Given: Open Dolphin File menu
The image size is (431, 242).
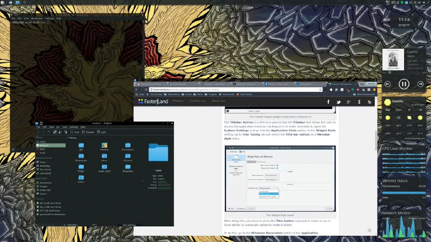Looking at the screenshot, I should coord(38,127).
